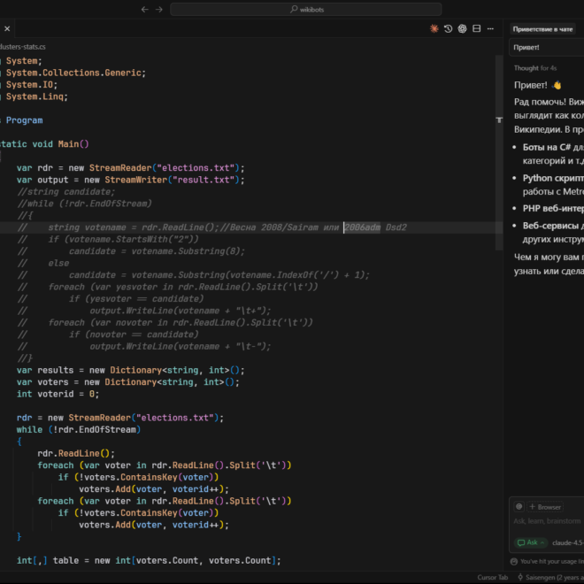This screenshot has height=584, width=584.
Task: Open the claude-4.5 model selector
Action: click(567, 542)
